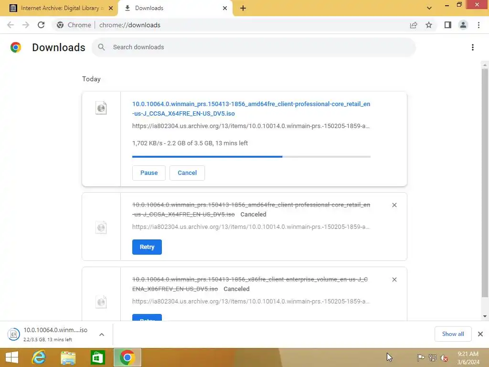Launch Internet Explorer from taskbar
The height and width of the screenshot is (367, 489).
(x=39, y=357)
